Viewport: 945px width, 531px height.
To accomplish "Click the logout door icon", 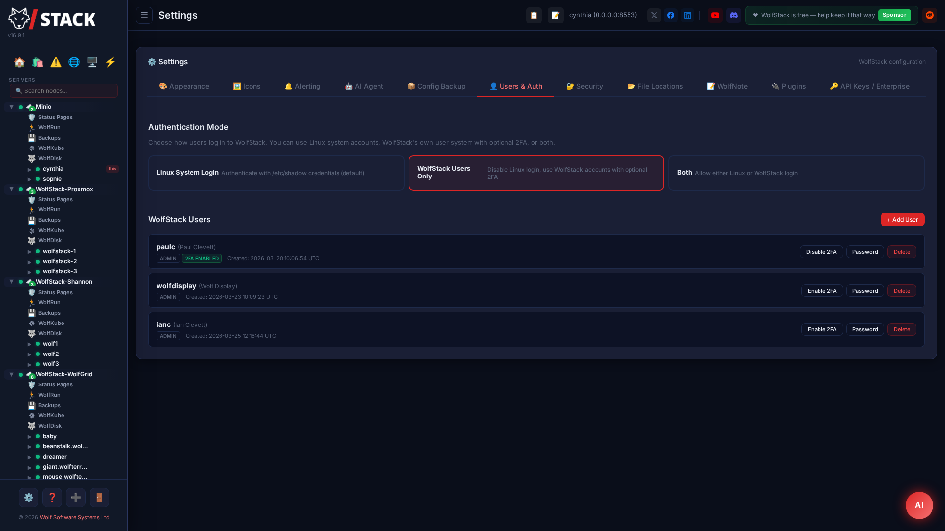I will pos(99,498).
